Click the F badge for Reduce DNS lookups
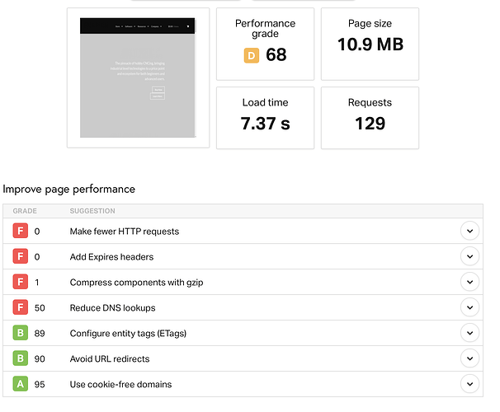Screen dimensions: 500x412 [x=21, y=307]
